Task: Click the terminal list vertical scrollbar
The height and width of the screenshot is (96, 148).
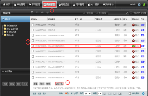Action: point(146,38)
